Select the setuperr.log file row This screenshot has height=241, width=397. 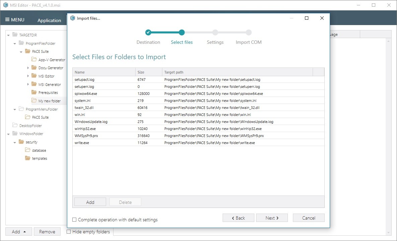(198, 87)
